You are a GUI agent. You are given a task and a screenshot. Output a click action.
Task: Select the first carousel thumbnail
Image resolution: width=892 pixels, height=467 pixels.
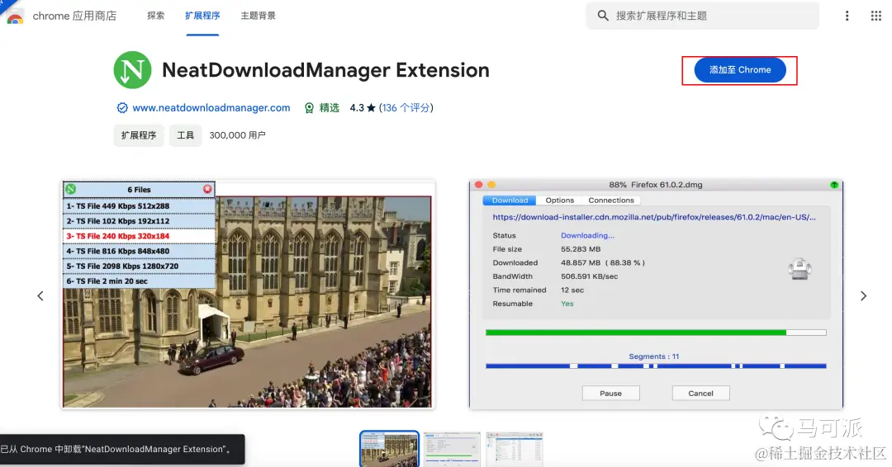coord(389,449)
